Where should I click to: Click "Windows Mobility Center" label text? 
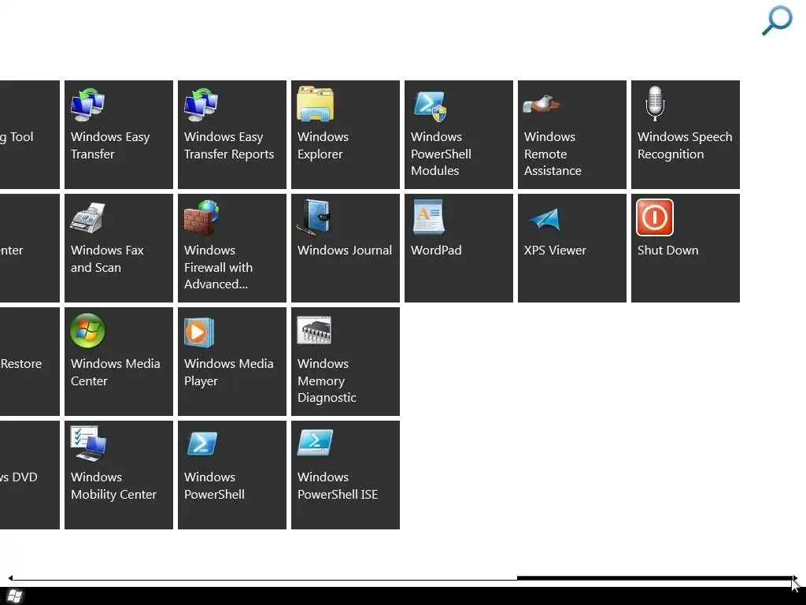pos(113,485)
